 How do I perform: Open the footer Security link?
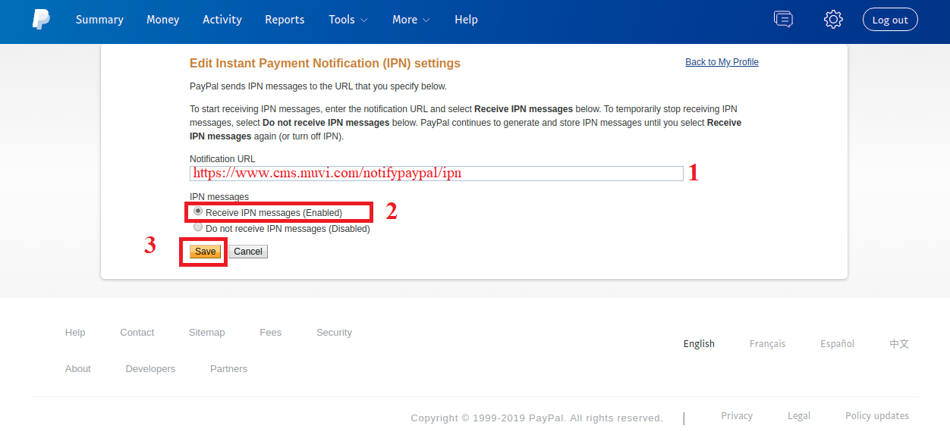pyautogui.click(x=334, y=333)
